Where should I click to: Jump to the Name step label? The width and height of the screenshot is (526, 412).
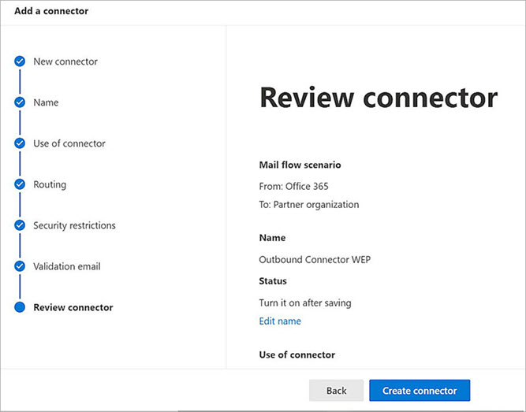[x=46, y=102]
